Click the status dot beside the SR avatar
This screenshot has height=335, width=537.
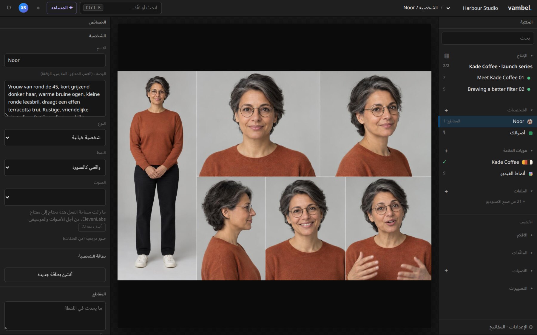38,8
